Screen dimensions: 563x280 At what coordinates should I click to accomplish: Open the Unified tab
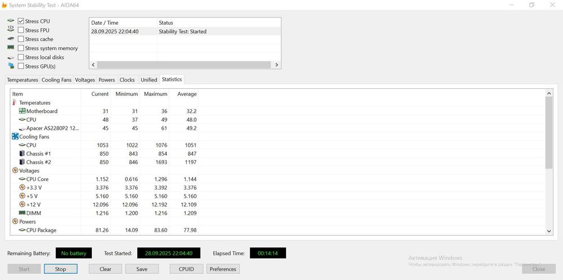tap(149, 80)
